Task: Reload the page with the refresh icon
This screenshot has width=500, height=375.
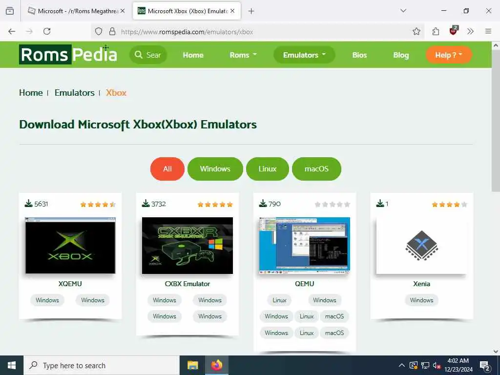Action: point(47,31)
